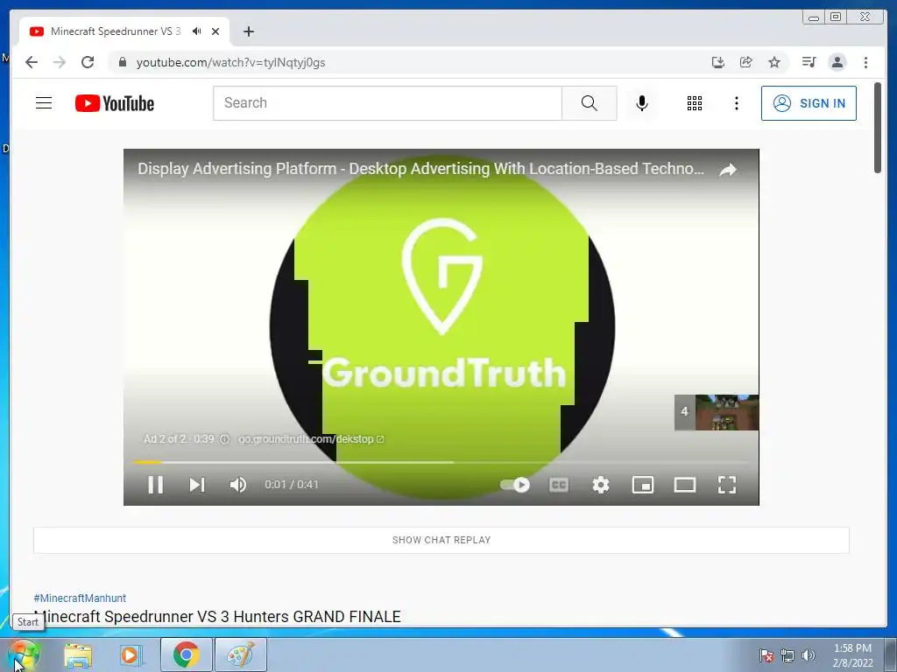Open network tray icon
Screen dimensions: 897x672
coord(788,655)
